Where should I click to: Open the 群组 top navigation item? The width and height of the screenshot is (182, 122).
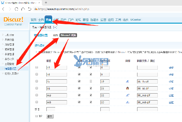tap(86, 20)
